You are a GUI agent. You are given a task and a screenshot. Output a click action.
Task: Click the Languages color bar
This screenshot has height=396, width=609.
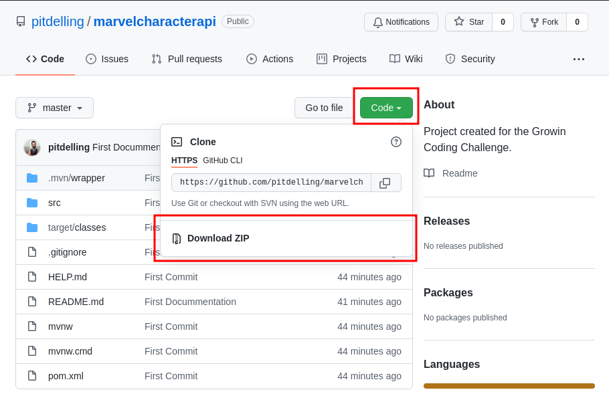tap(509, 386)
